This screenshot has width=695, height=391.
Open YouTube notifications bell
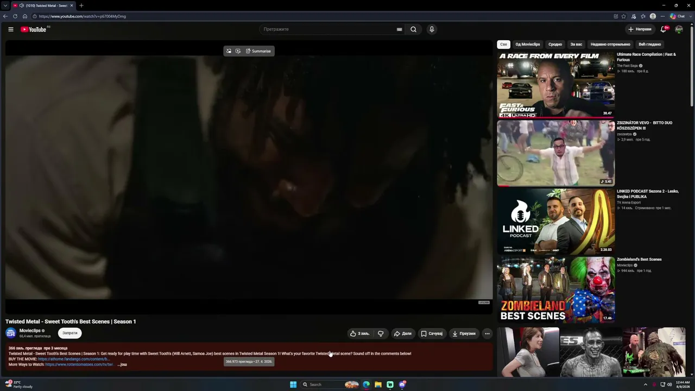point(664,29)
